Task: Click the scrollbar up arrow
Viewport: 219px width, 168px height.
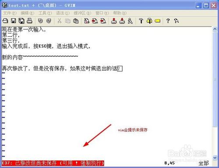Action: (x=215, y=29)
